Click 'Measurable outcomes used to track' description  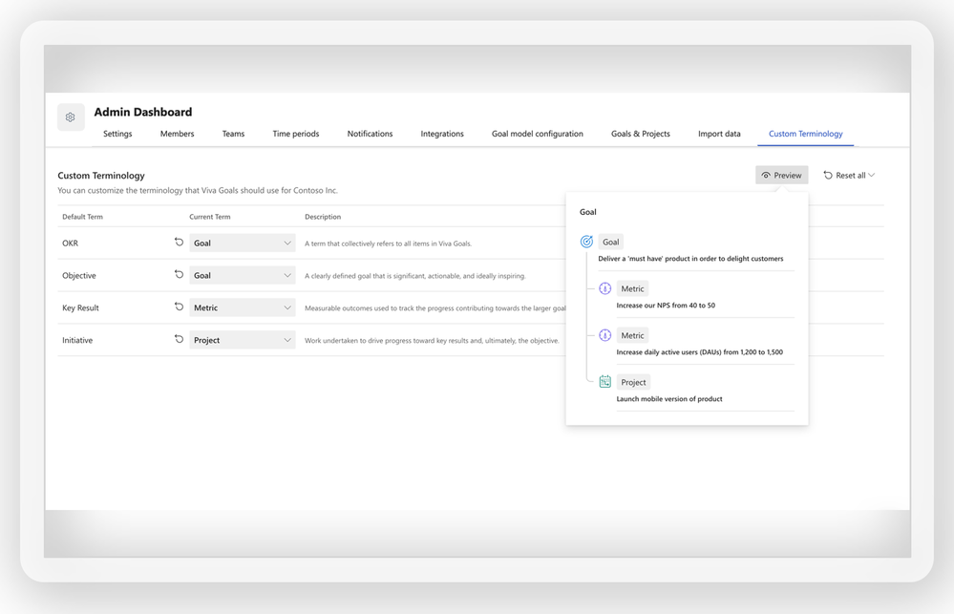(435, 307)
